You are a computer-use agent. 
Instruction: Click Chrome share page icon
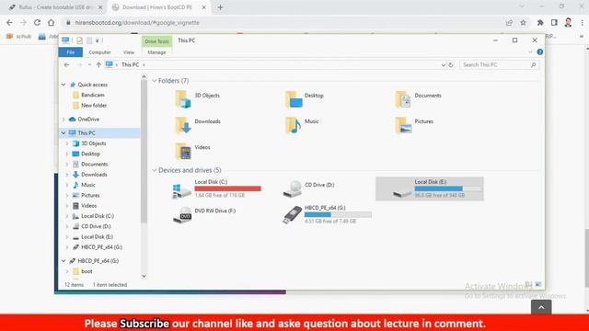pyautogui.click(x=509, y=22)
